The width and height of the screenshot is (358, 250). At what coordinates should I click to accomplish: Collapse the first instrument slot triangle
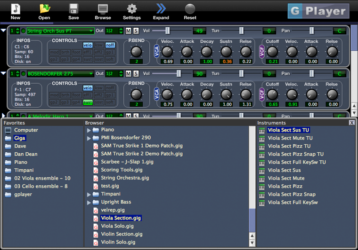(x=4, y=31)
